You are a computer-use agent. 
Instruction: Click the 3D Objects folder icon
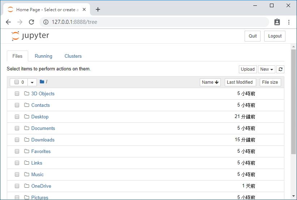click(x=27, y=93)
